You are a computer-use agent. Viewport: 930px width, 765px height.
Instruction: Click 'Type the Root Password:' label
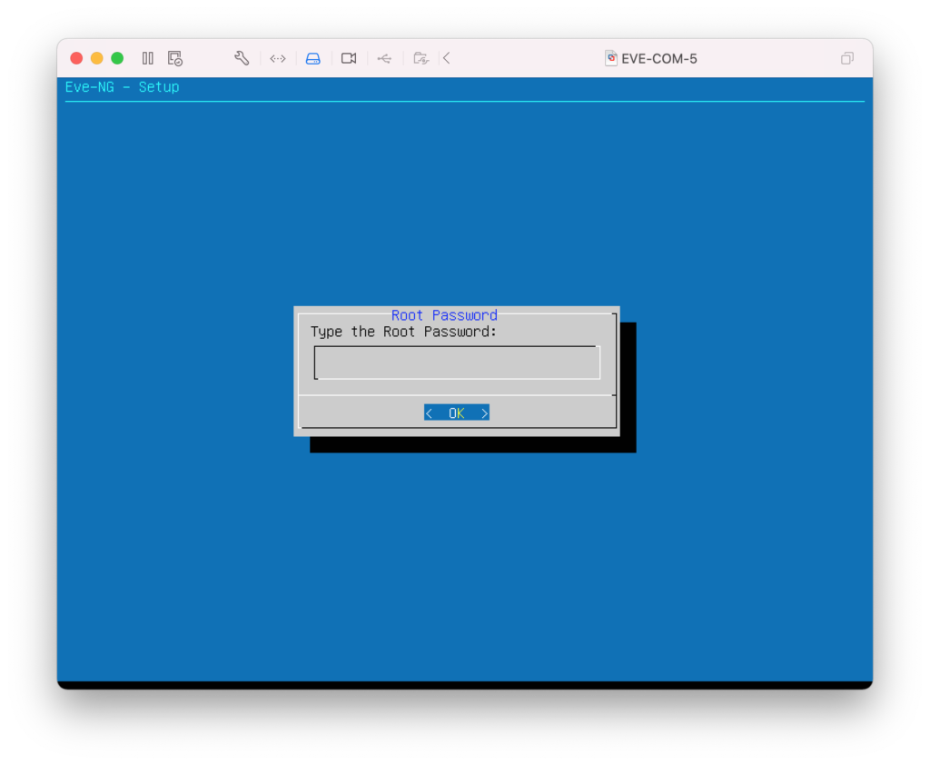coord(403,332)
